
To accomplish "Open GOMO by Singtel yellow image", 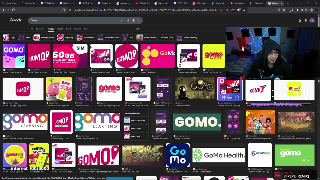I will [x=214, y=56].
